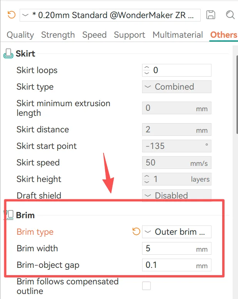This screenshot has height=299, width=238.
Task: Open the Multimaterial tab
Action: tap(178, 35)
